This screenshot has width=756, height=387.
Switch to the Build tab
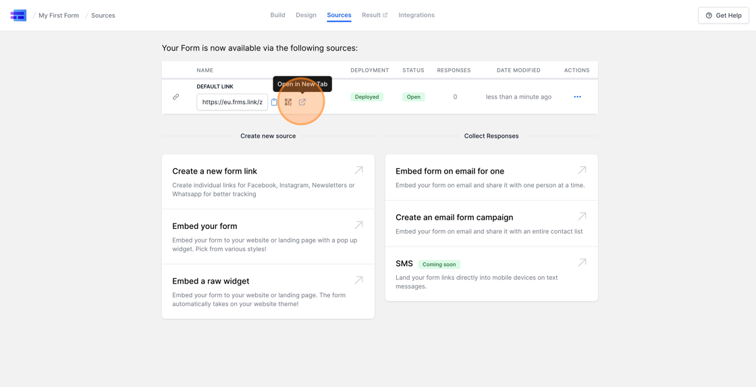pos(277,15)
